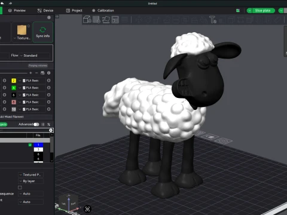Collapse the sidebar using viewport corner icon
287x215 pixels.
pyautogui.click(x=57, y=17)
